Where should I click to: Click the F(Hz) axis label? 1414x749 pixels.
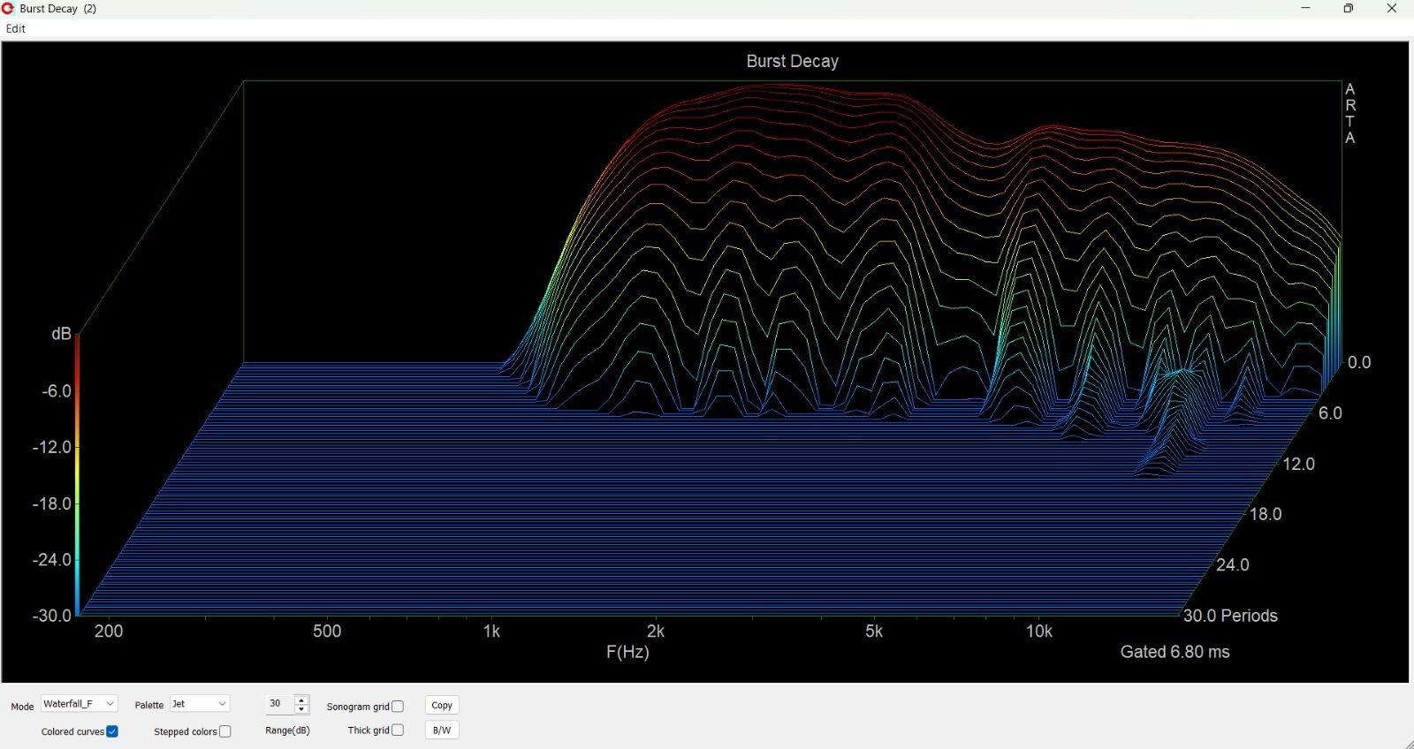point(627,652)
